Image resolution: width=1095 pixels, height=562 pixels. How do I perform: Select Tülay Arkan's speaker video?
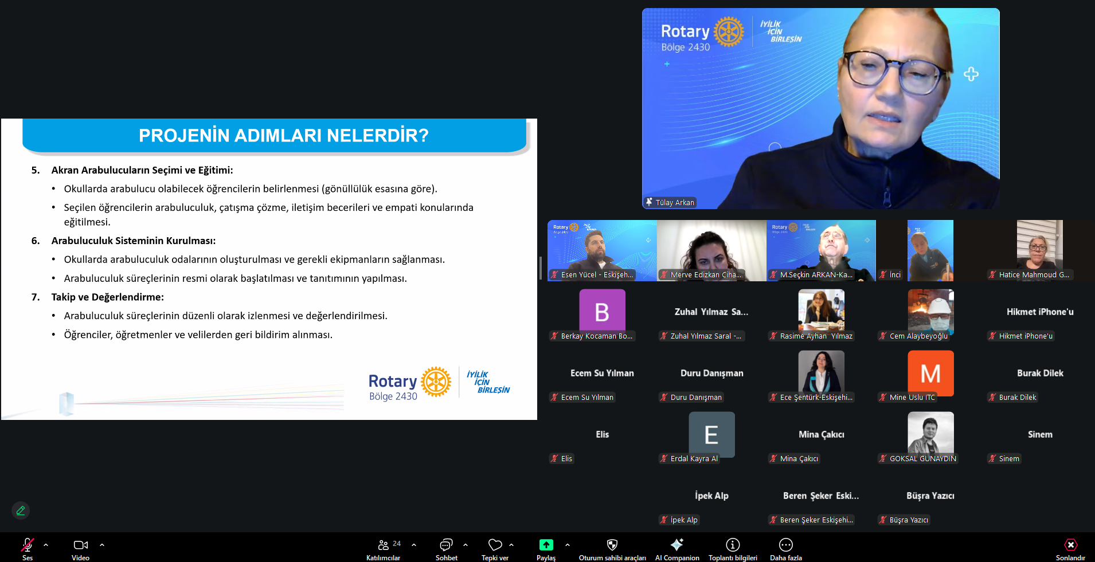(x=820, y=108)
